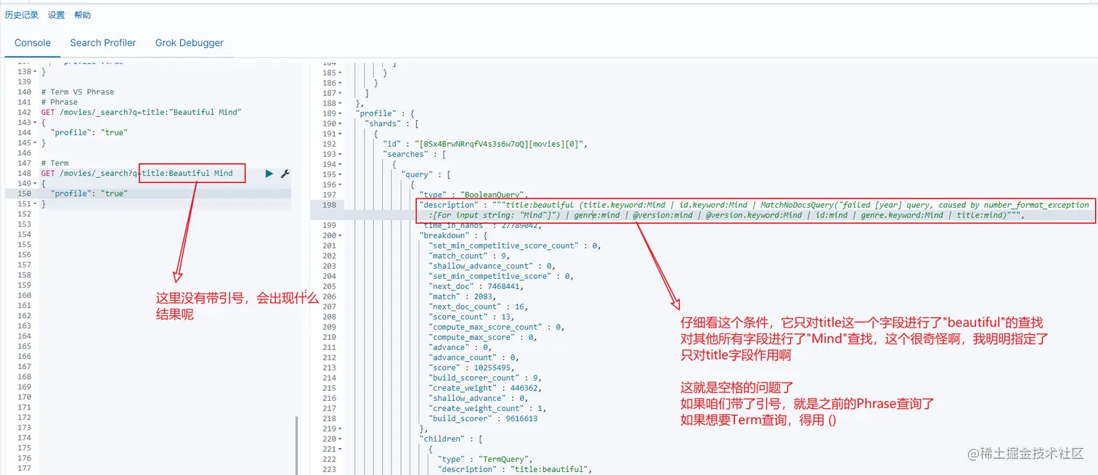
Task: Toggle fold marker at editor line 138
Action: pos(35,72)
